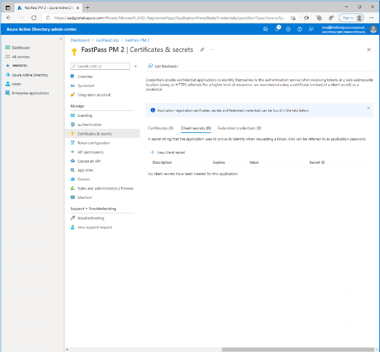Open the Token configuration menu item
This screenshot has height=352, width=380.
(x=94, y=143)
